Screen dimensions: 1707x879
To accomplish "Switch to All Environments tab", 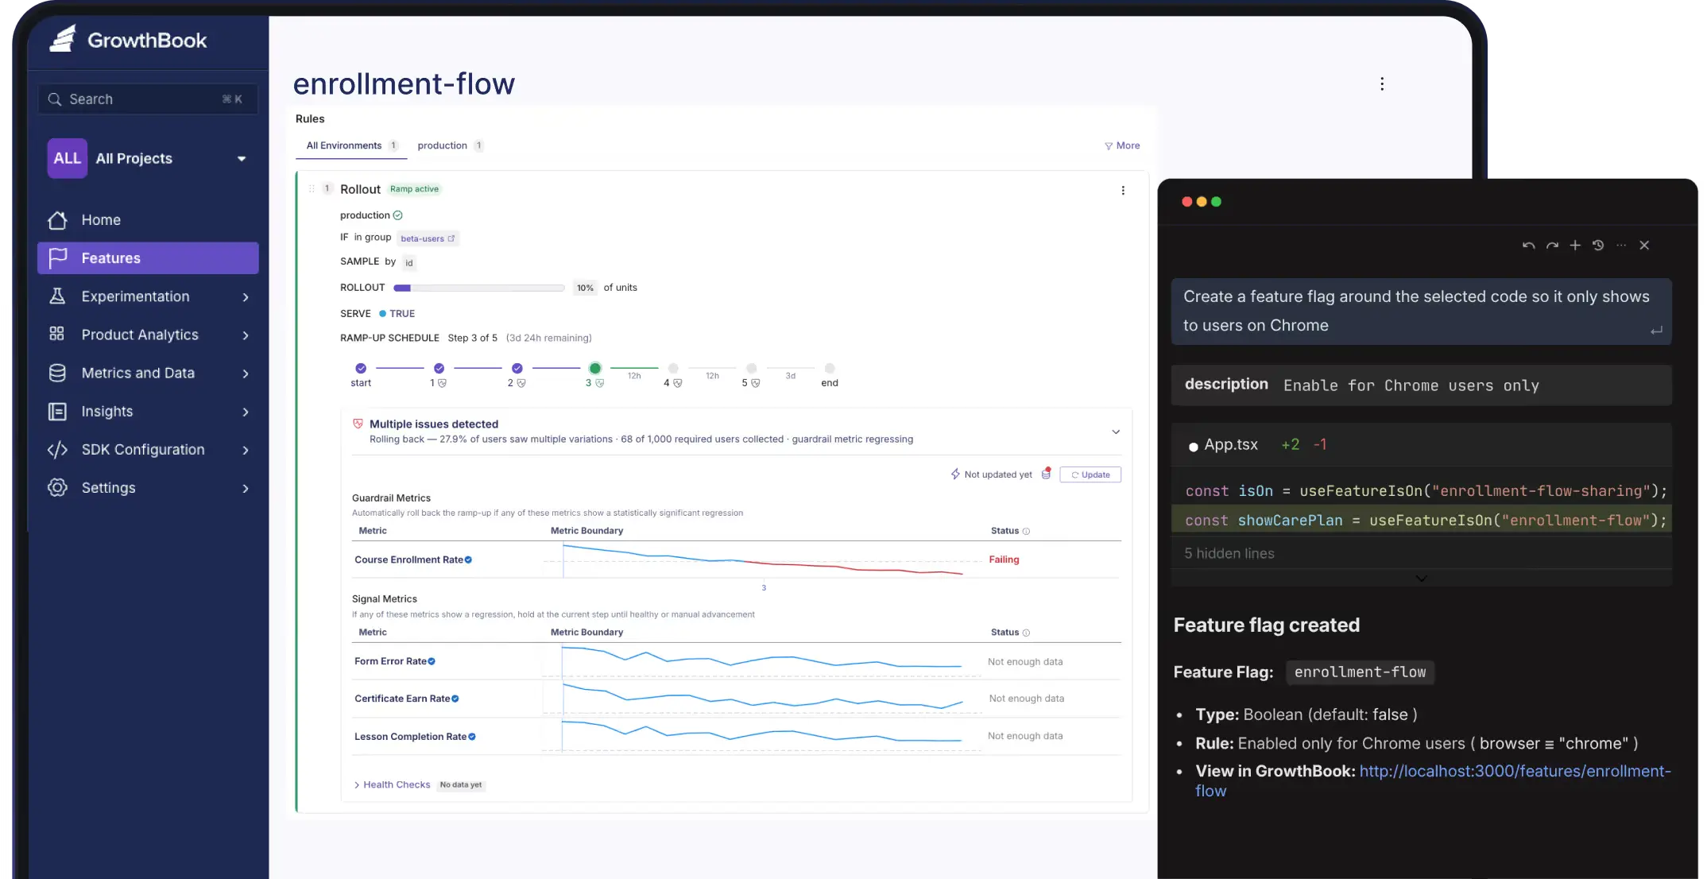I will click(351, 146).
